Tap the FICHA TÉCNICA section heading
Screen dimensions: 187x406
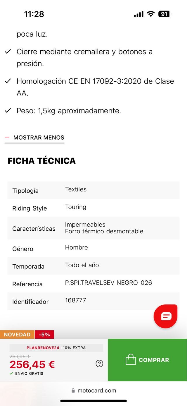pos(41,161)
